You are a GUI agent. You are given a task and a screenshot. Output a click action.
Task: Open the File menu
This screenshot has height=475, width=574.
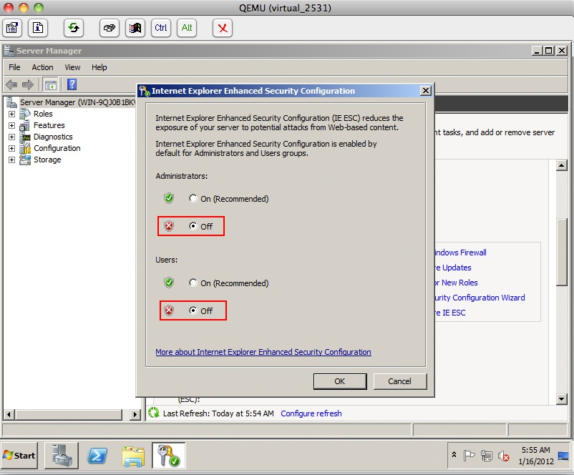14,67
